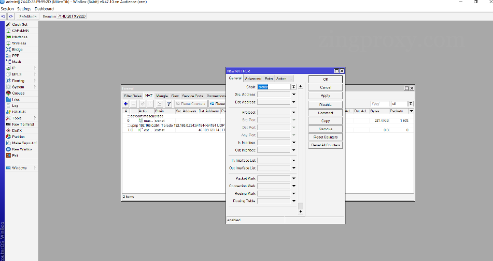
Task: Open the Bridge section
Action: point(17,50)
